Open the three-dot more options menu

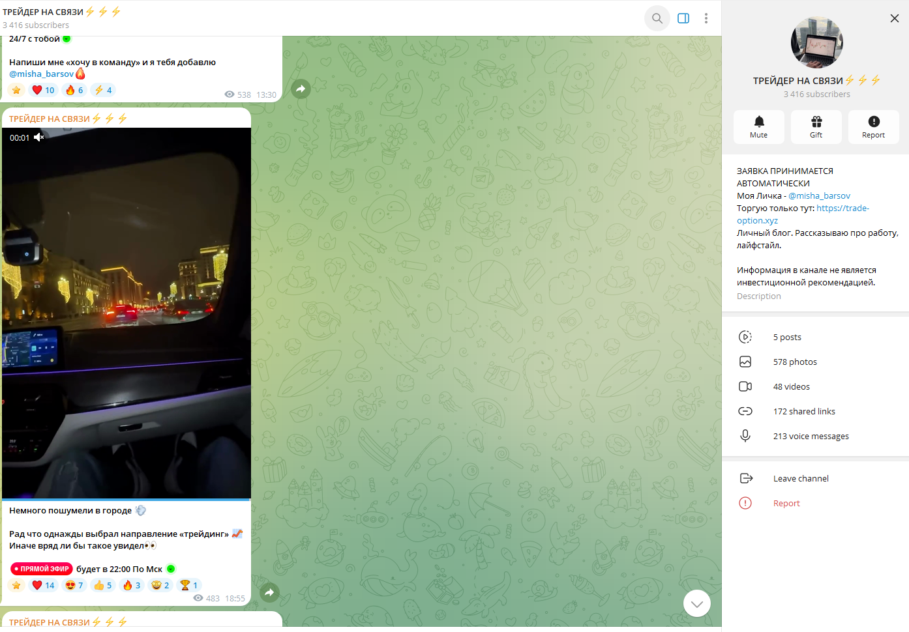click(x=706, y=18)
